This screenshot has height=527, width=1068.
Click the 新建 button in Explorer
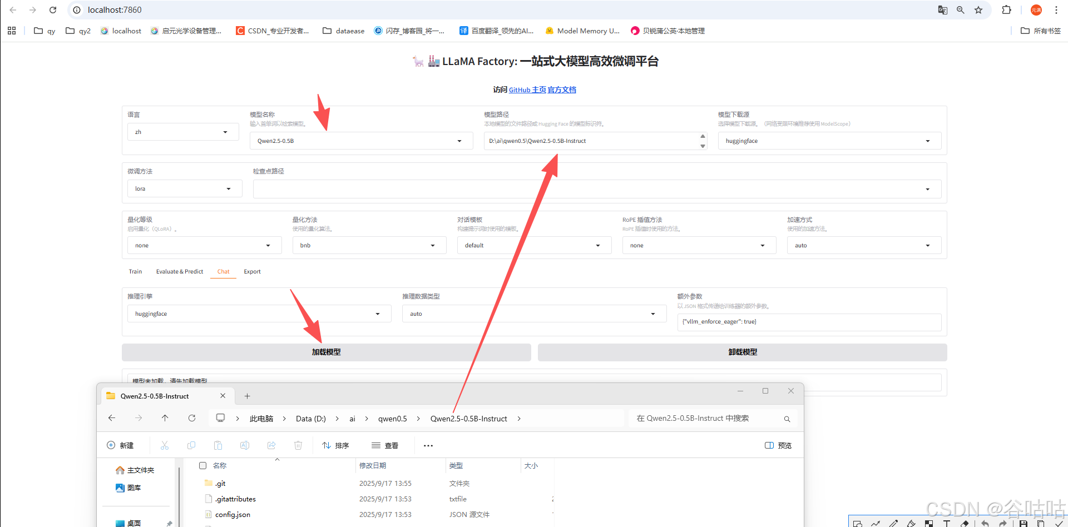tap(120, 445)
